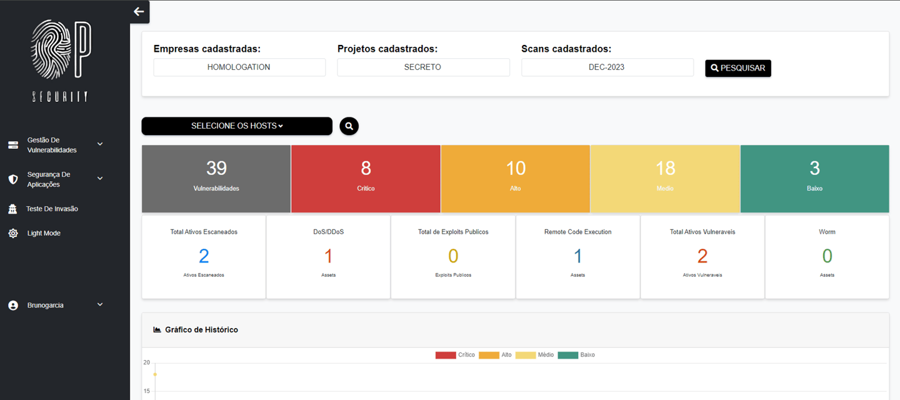The width and height of the screenshot is (900, 400).
Task: Click the Teste De Invasão spy icon
Action: pyautogui.click(x=13, y=209)
